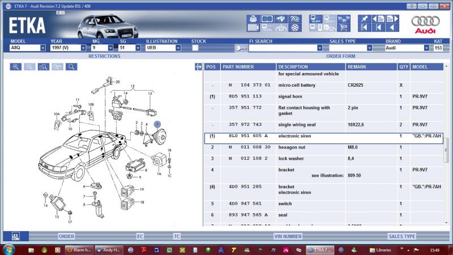Click the Windows Start button

(x=8, y=250)
